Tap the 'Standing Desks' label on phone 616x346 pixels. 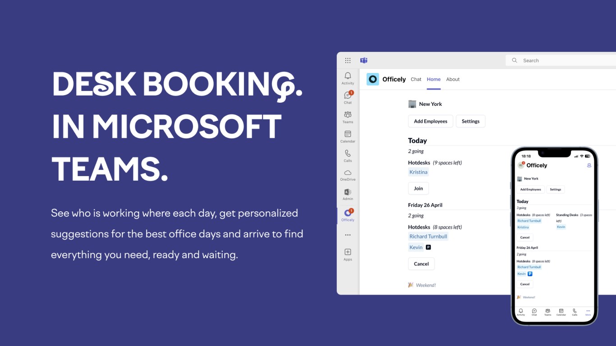pos(567,215)
